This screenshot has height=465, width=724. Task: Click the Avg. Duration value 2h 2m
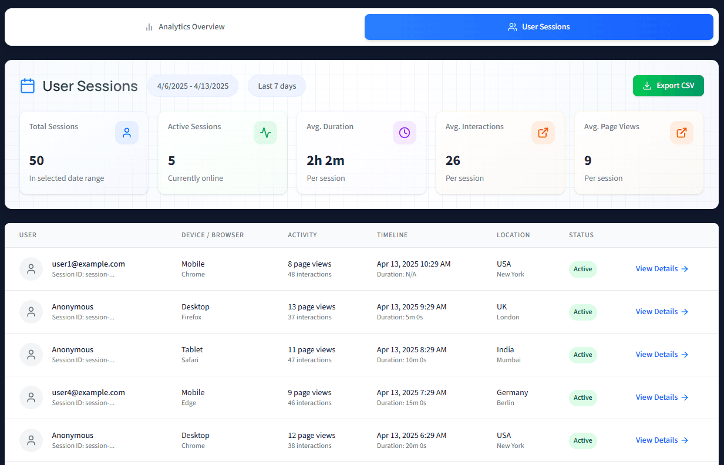[x=325, y=161]
